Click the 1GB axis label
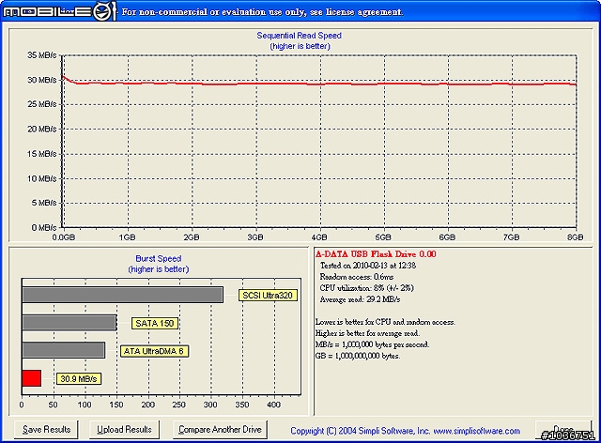 [128, 237]
